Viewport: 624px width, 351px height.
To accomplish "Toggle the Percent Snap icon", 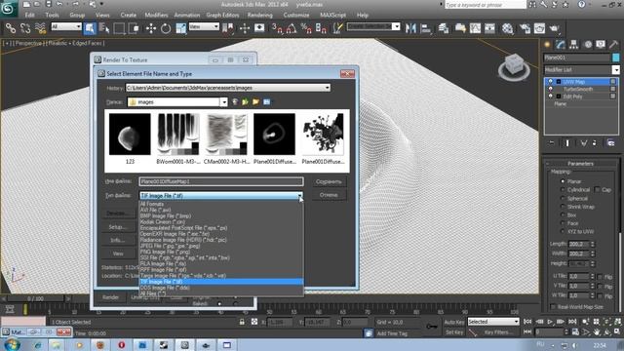I will tap(306, 28).
